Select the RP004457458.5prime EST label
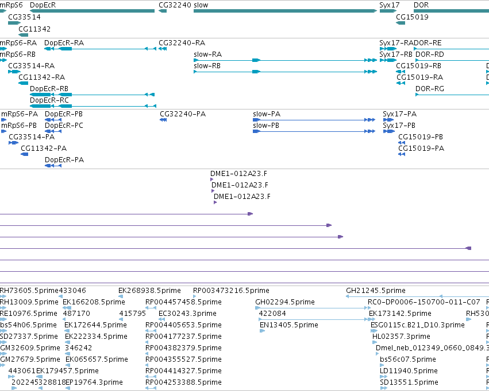 [x=183, y=302]
